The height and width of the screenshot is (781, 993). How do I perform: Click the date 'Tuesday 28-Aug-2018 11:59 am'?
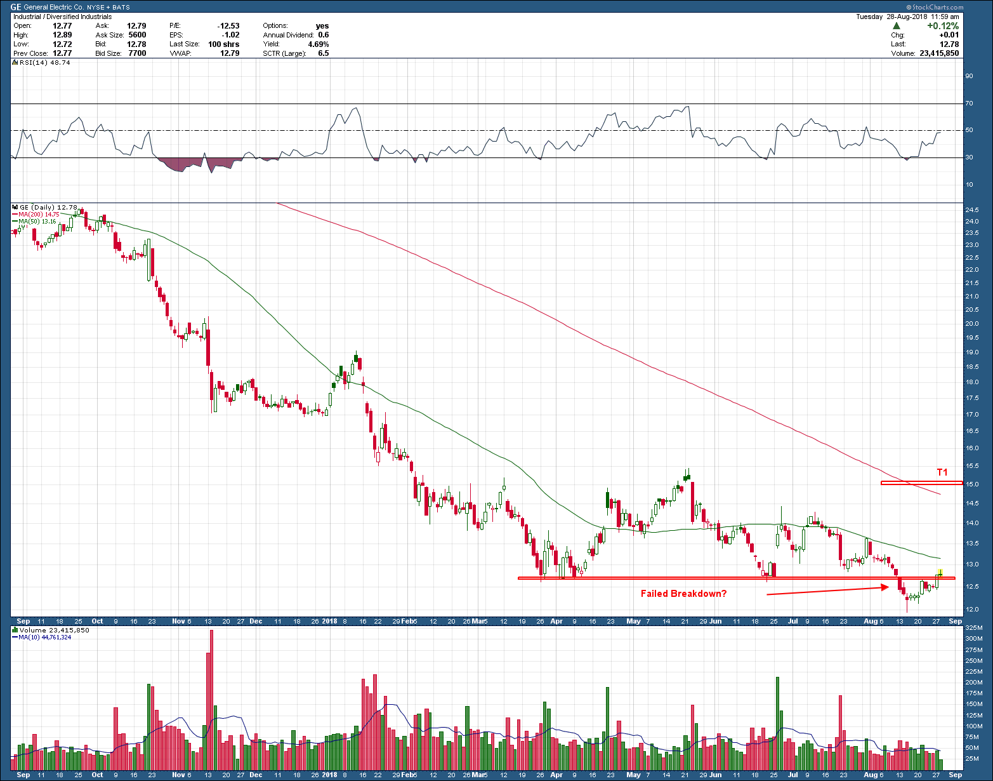point(907,17)
